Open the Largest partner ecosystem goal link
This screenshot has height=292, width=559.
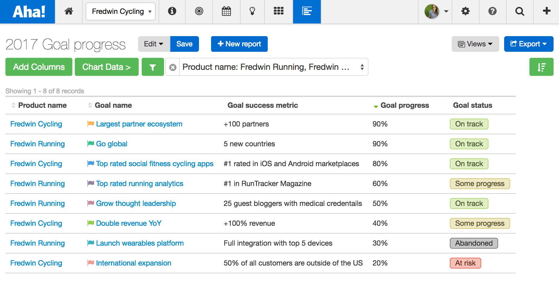139,124
